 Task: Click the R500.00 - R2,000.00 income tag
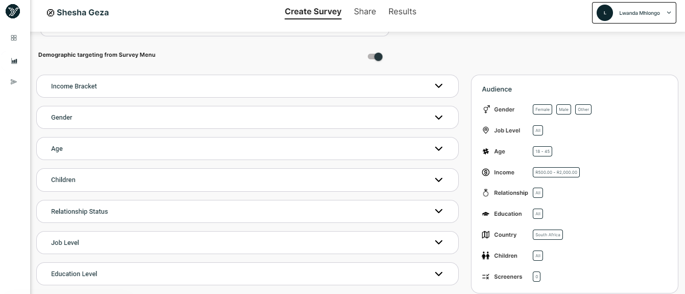click(556, 172)
